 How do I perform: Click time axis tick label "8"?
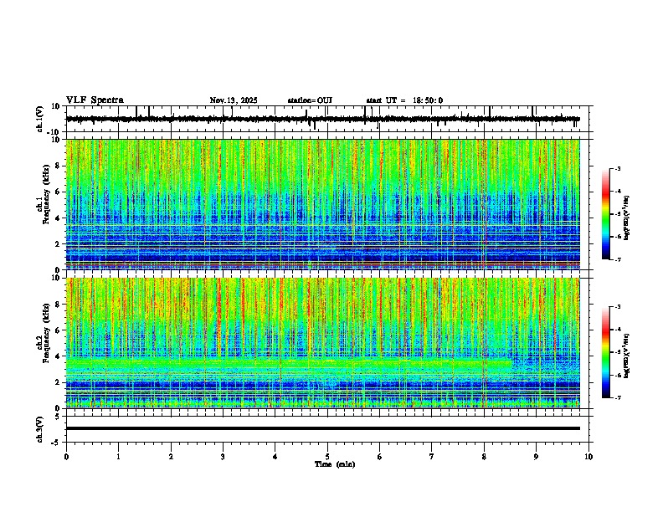[x=484, y=457]
